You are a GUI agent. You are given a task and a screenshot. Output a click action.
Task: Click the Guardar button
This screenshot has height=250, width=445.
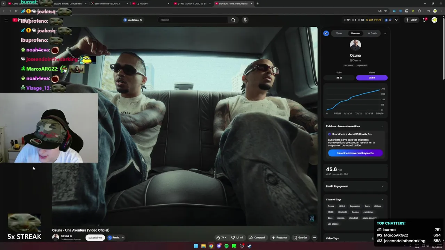[300, 237]
